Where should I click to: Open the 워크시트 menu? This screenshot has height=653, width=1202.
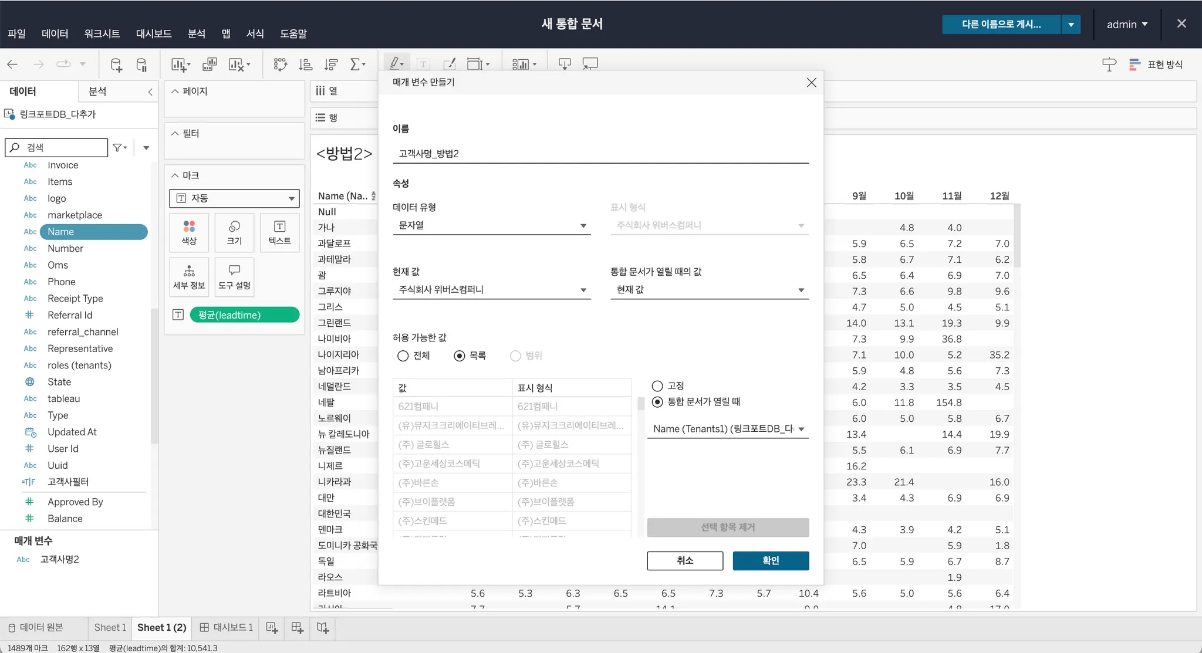point(102,33)
